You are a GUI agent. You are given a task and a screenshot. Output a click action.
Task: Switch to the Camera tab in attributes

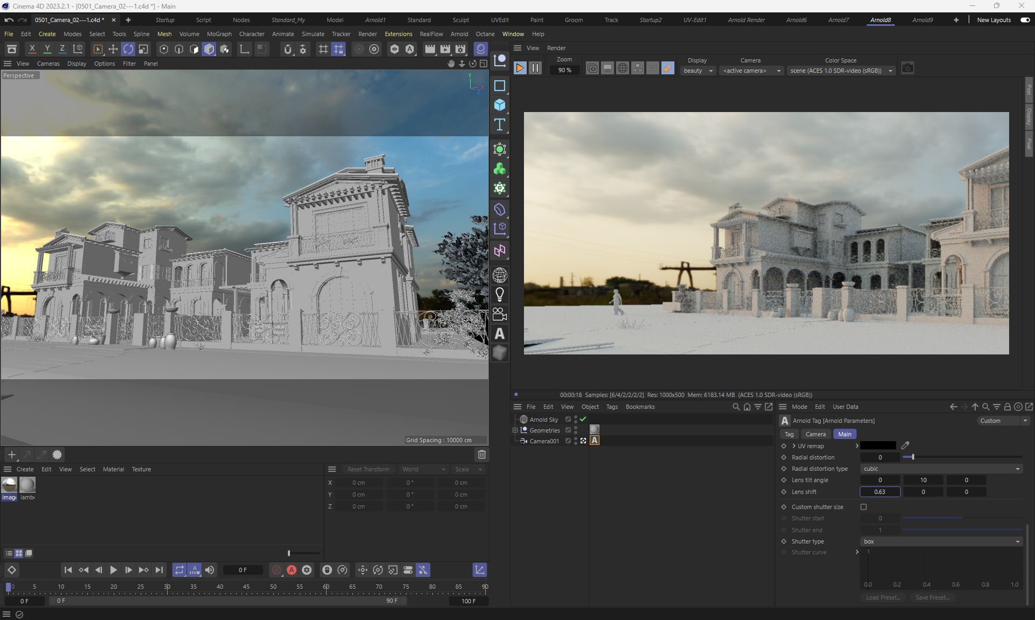click(815, 434)
